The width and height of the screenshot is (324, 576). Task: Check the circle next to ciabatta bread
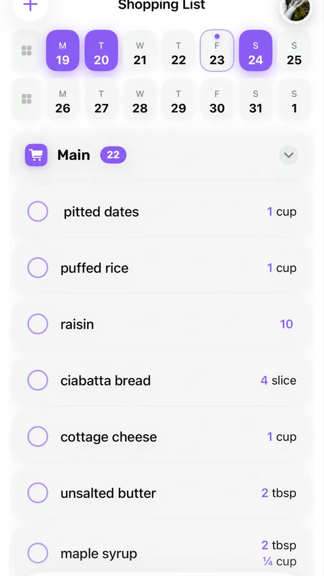point(38,380)
